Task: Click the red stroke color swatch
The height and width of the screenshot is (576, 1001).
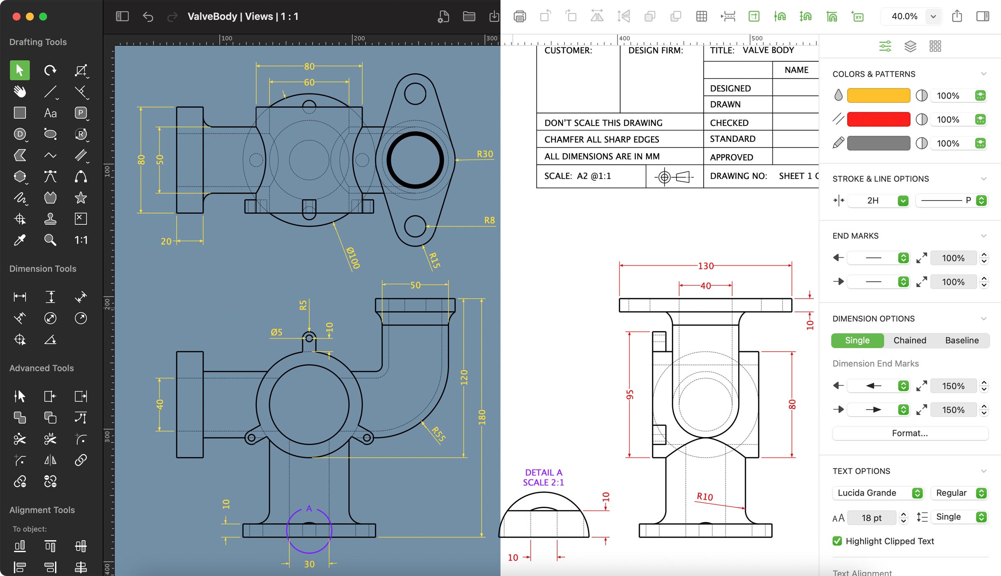Action: point(878,119)
